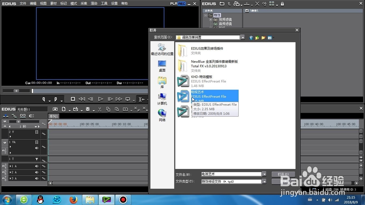Click the lock icon in effects panel
The width and height of the screenshot is (365, 205).
283,4
